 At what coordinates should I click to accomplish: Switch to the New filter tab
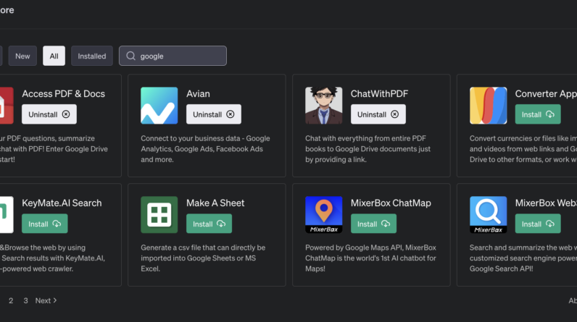tap(22, 56)
